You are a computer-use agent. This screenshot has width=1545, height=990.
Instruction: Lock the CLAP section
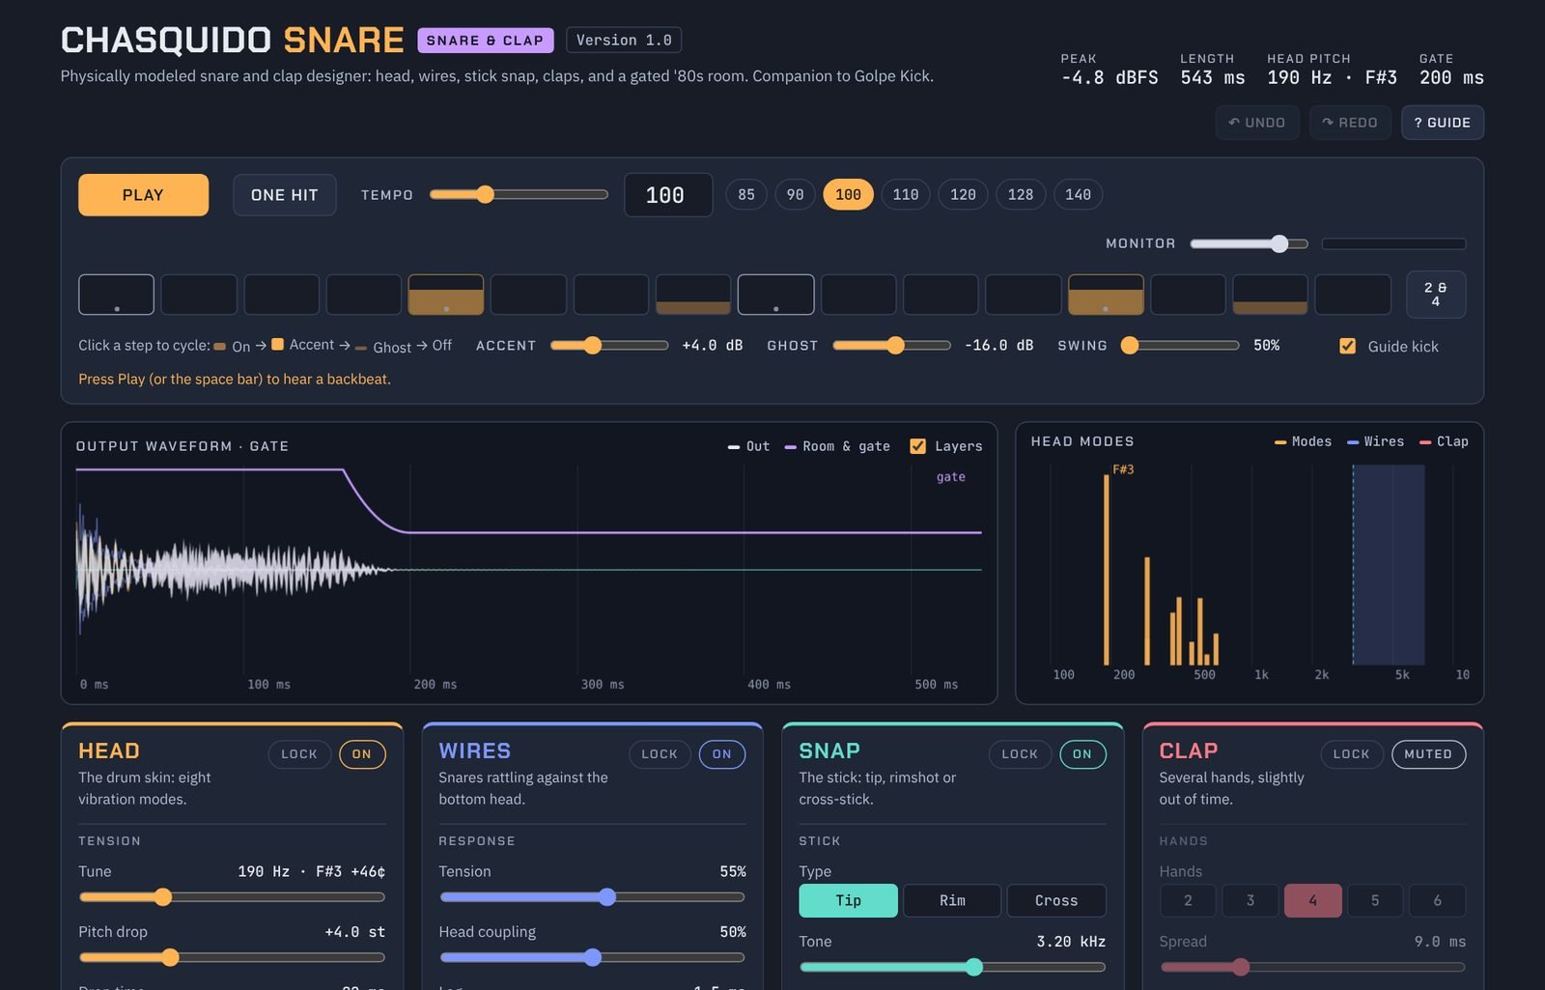(1352, 754)
